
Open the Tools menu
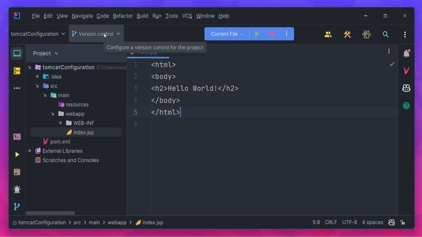(x=171, y=16)
